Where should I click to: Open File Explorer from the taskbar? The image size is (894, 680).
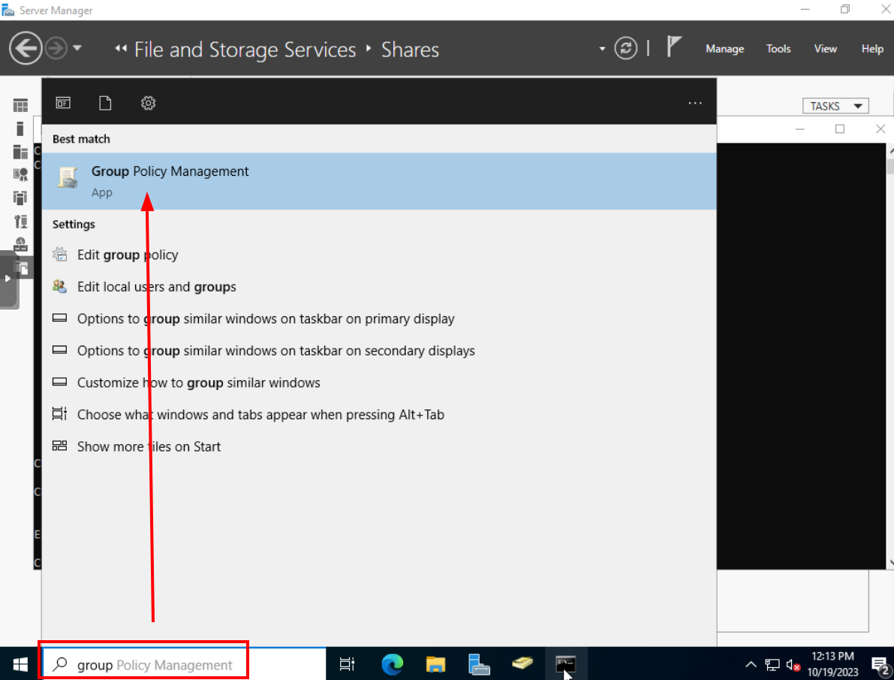[x=435, y=663]
